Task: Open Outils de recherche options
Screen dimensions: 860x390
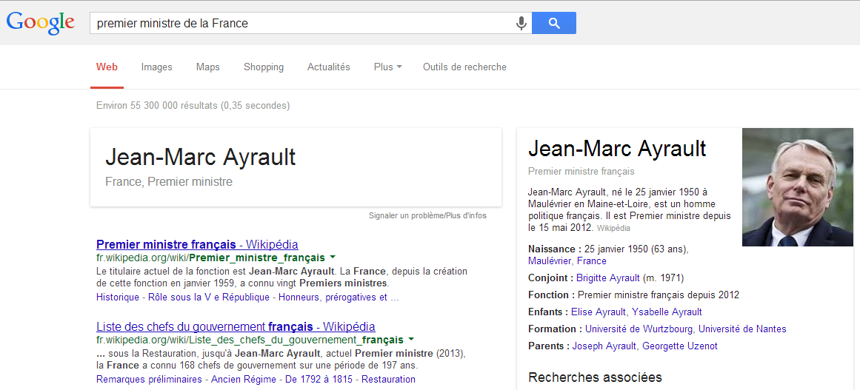Action: coord(464,67)
